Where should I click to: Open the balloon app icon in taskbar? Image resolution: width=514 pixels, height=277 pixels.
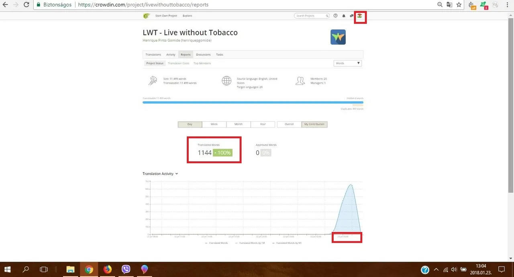coord(145,269)
